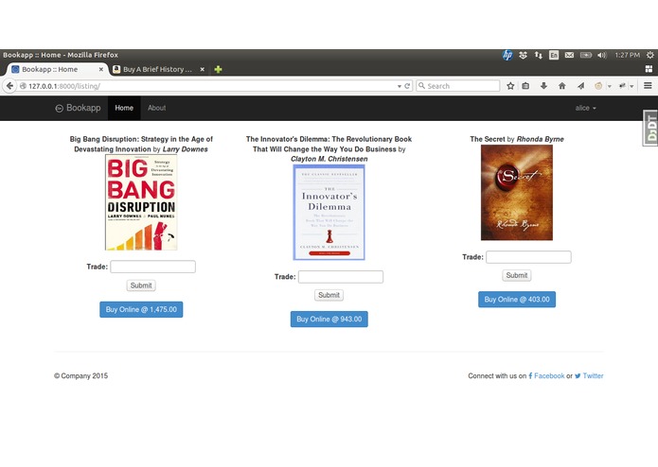
Task: Close the Buy A Brief History tab
Action: tap(203, 70)
